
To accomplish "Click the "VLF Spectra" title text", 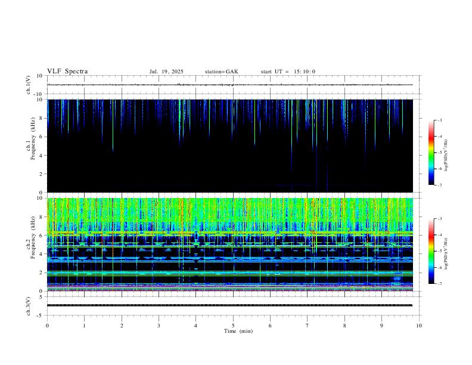I will pyautogui.click(x=67, y=72).
